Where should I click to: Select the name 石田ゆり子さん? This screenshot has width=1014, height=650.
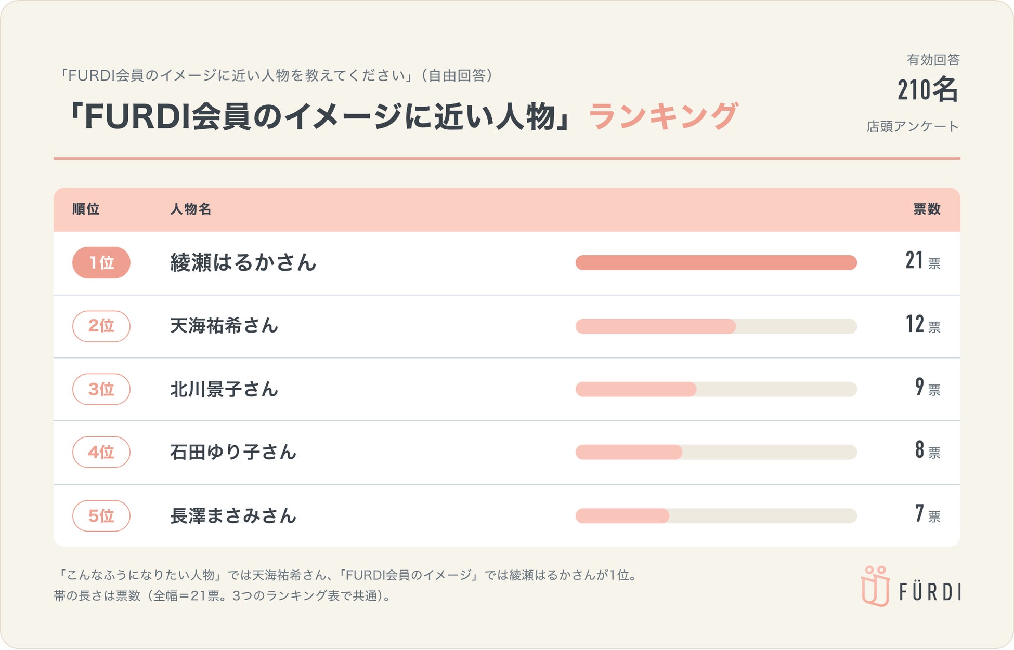tap(233, 452)
